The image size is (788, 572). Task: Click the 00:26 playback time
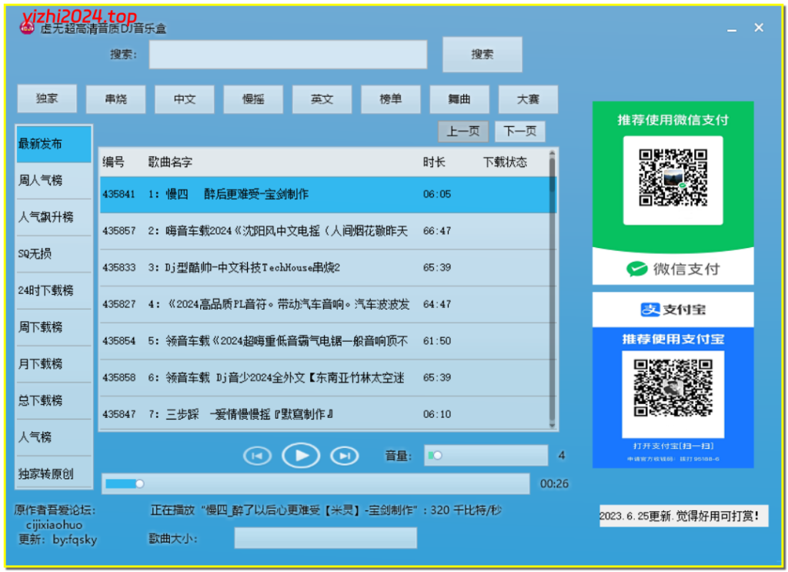click(554, 483)
